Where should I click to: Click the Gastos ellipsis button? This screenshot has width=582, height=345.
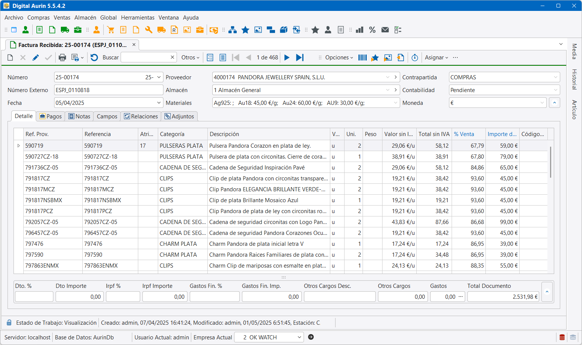click(x=461, y=297)
